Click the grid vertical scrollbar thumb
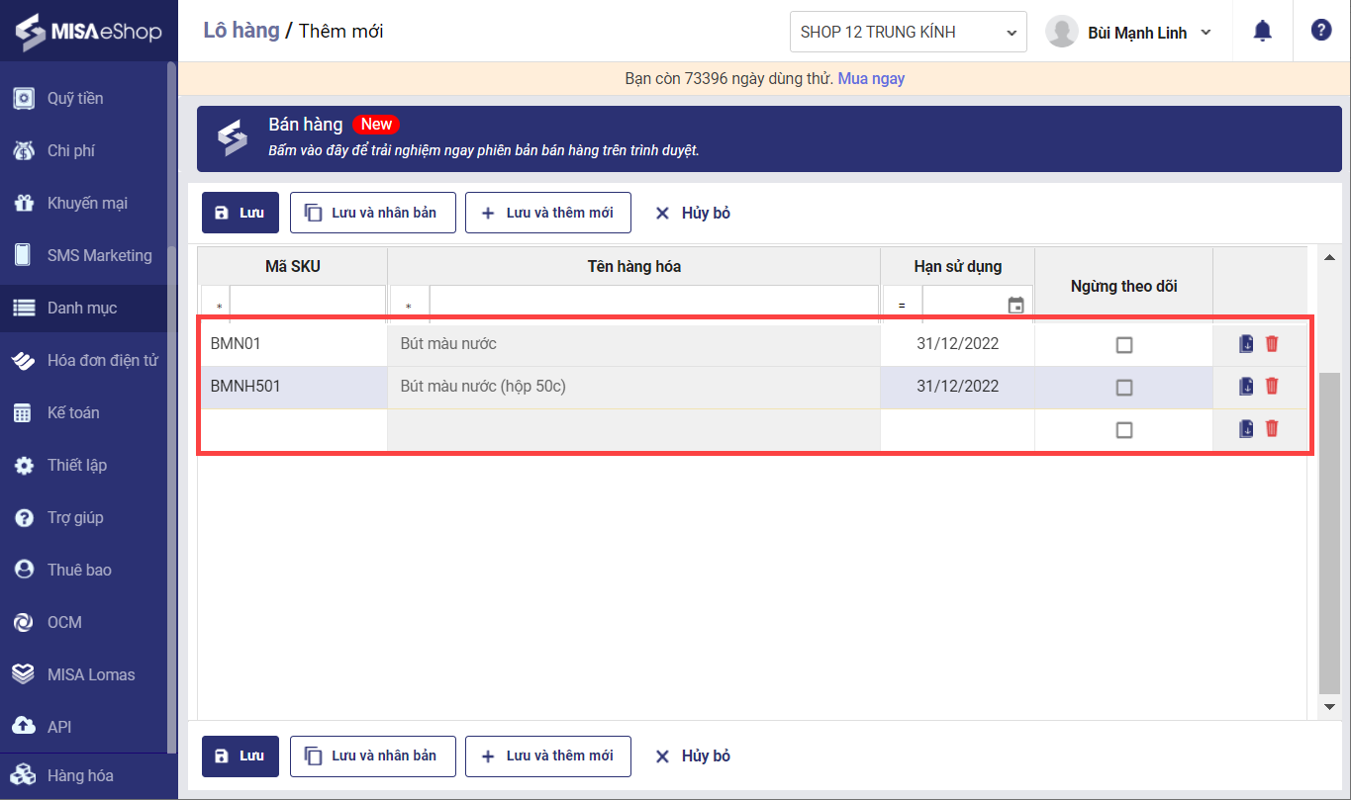Screen dimensions: 1351x800 coord(1330,533)
